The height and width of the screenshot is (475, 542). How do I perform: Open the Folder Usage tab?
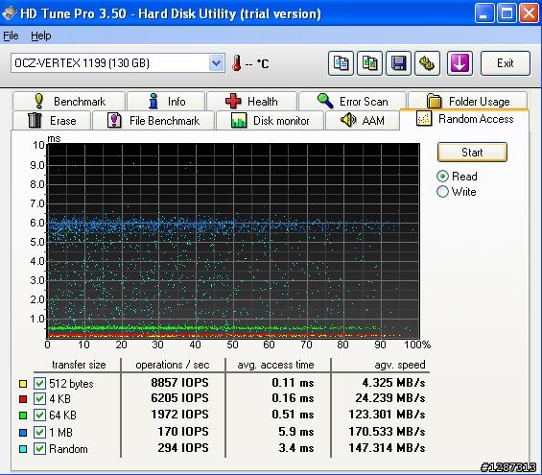(468, 102)
